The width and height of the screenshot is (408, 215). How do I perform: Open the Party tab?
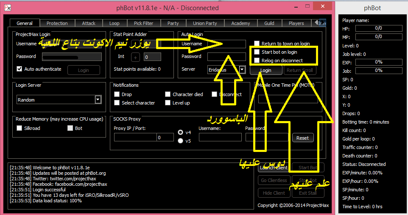tap(173, 23)
